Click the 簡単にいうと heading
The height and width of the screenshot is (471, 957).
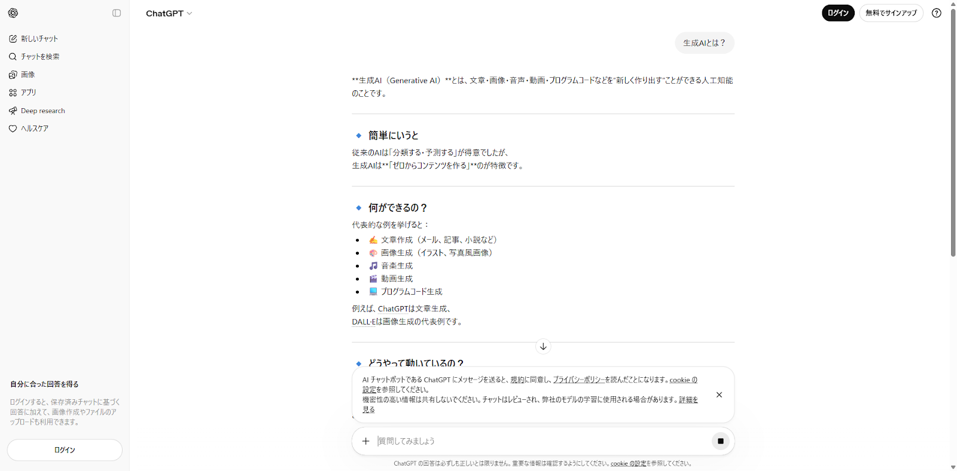[x=393, y=136]
